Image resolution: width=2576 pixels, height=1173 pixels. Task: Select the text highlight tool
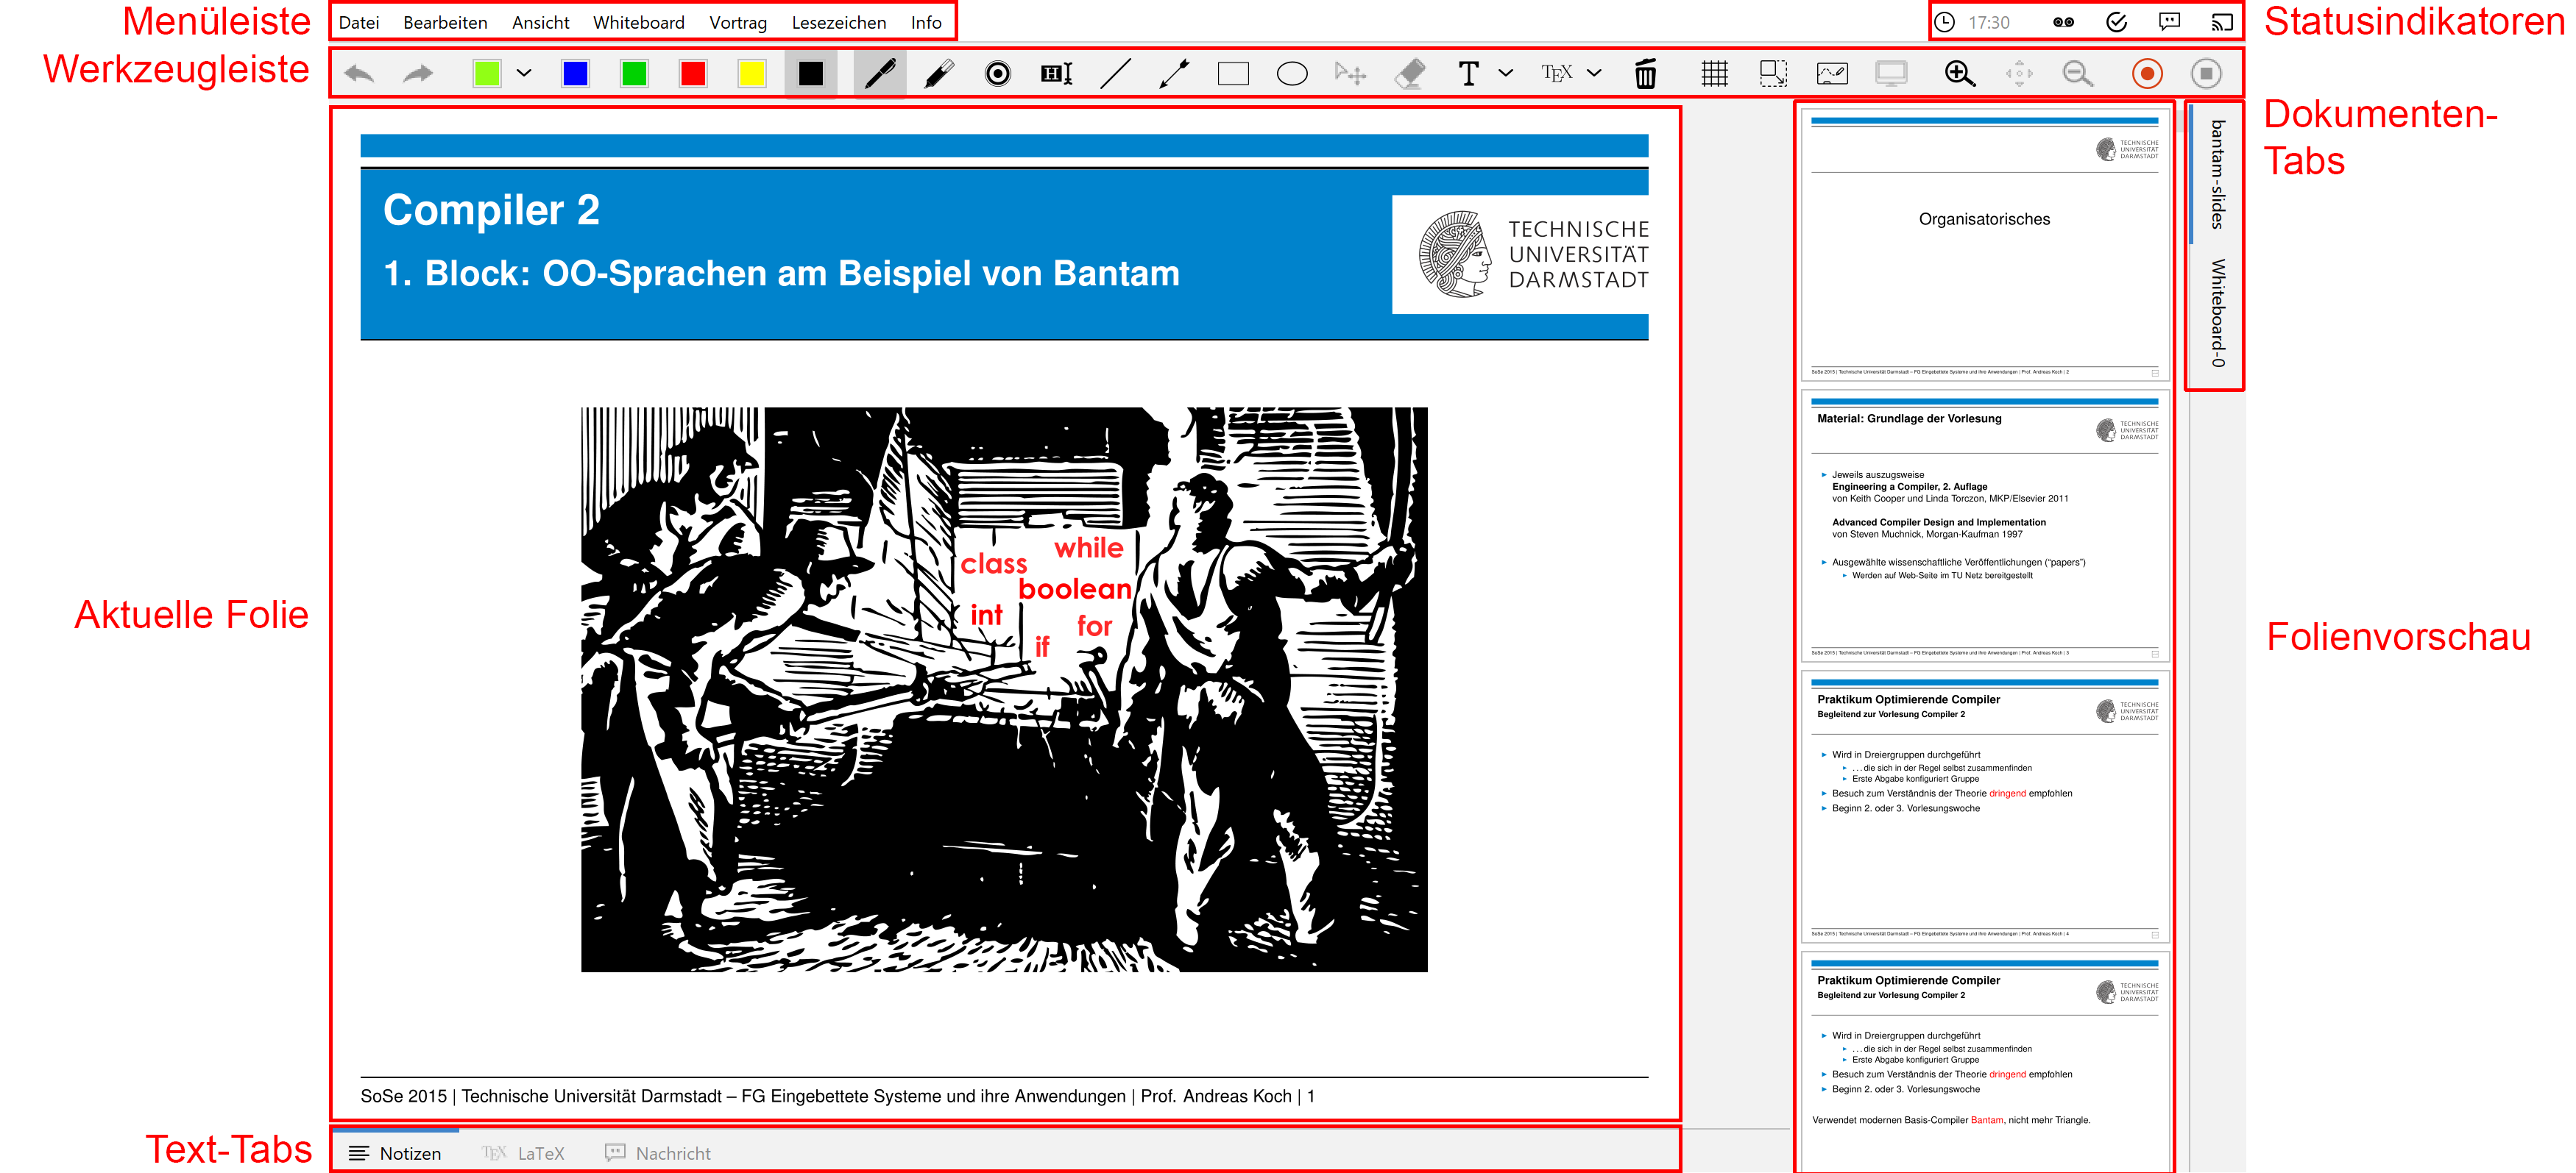(x=1056, y=73)
